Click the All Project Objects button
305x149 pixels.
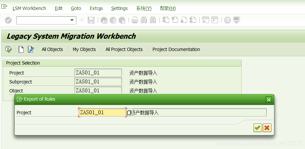pos(124,49)
